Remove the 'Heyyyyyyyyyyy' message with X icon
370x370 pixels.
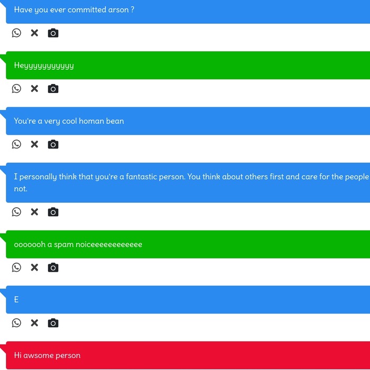click(34, 88)
